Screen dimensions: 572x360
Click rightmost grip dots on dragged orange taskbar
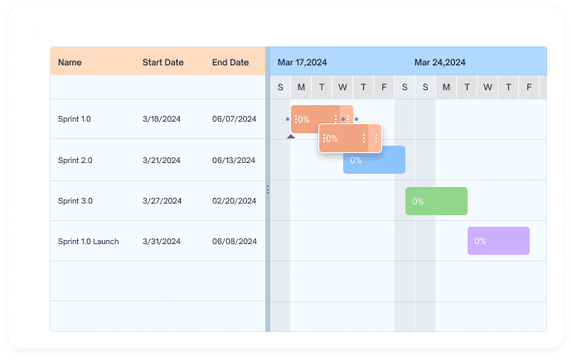[x=376, y=138]
